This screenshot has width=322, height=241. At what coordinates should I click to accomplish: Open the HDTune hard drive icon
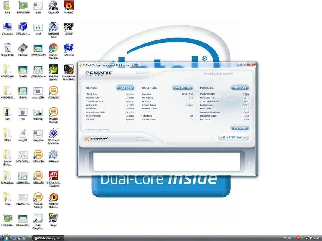(23, 50)
